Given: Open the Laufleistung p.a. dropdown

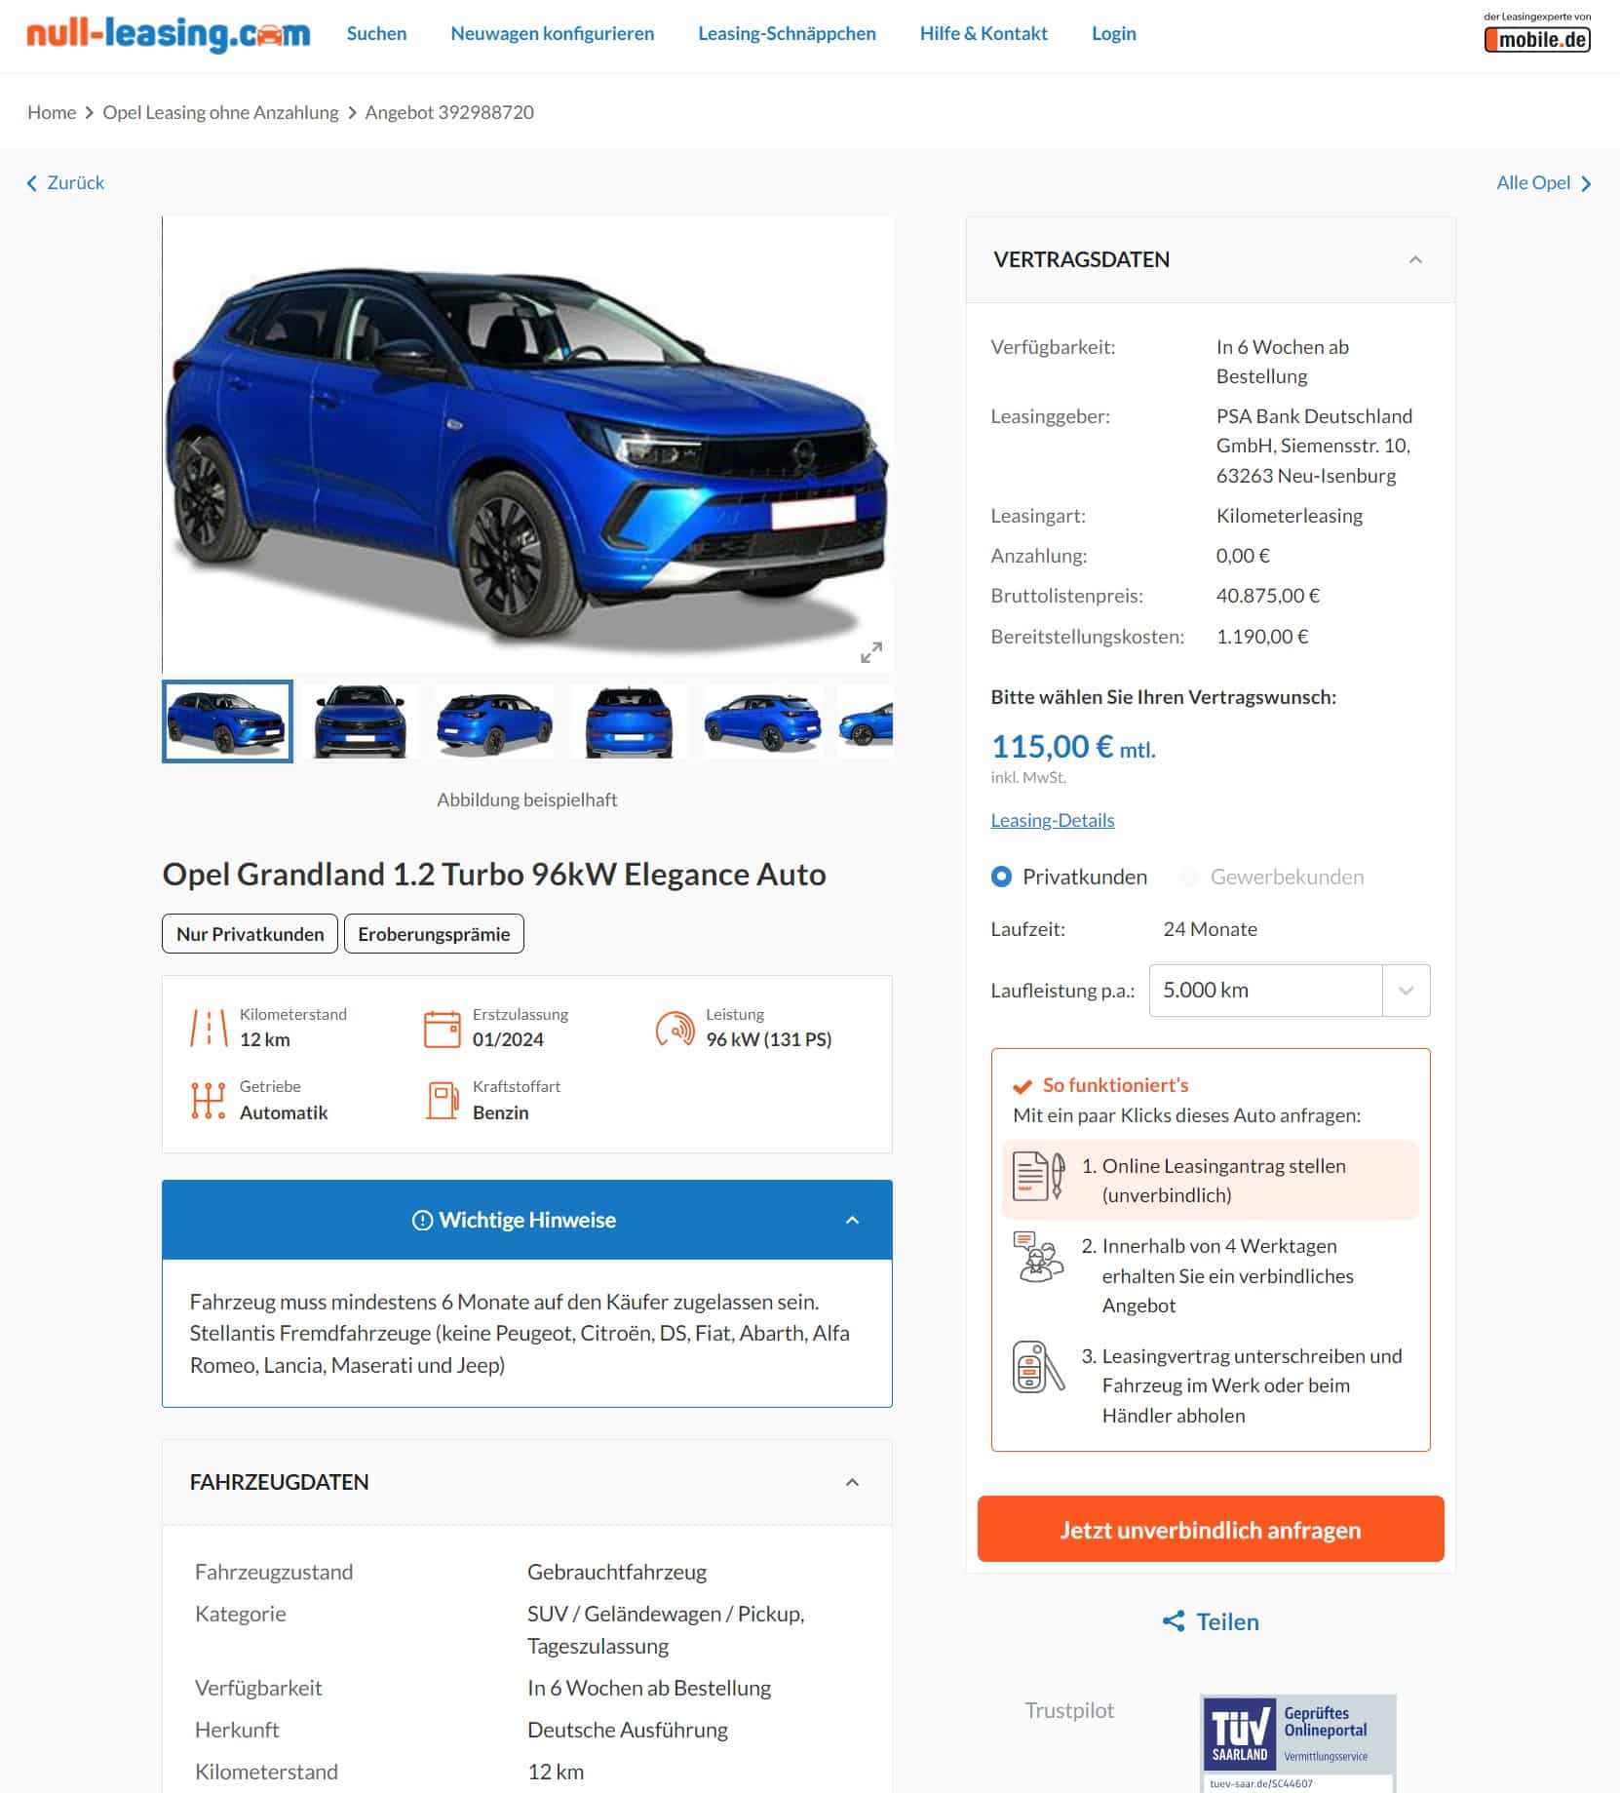Looking at the screenshot, I should 1289,991.
